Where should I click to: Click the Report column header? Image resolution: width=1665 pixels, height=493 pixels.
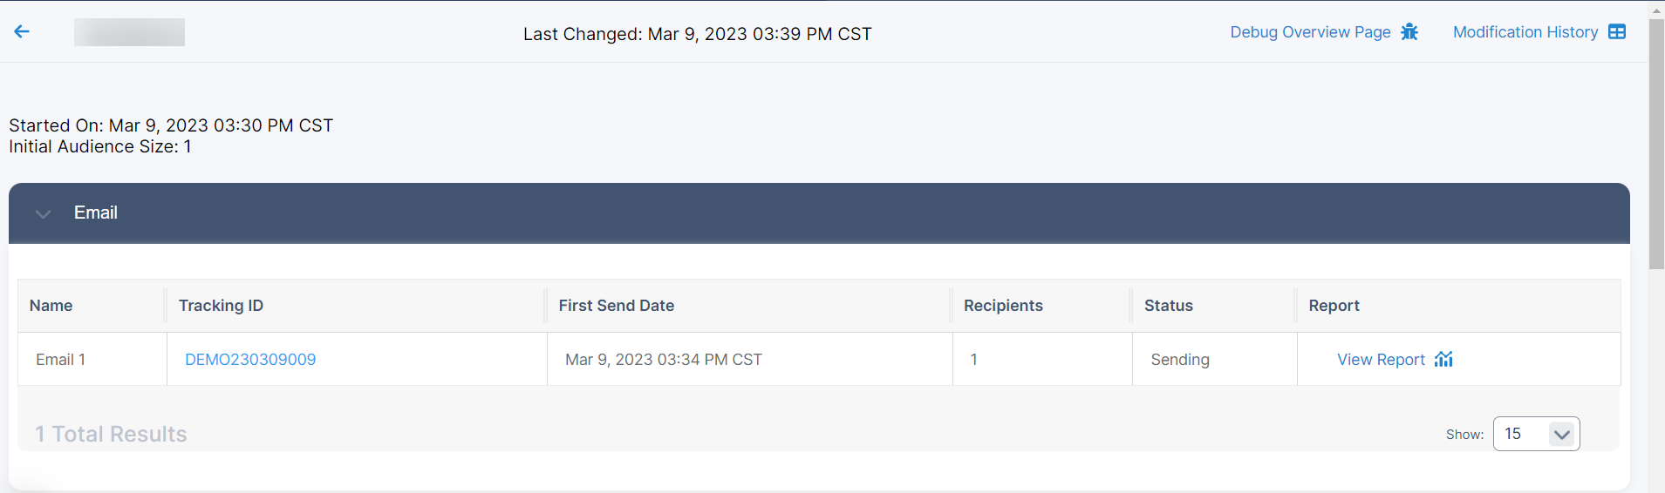coord(1334,306)
